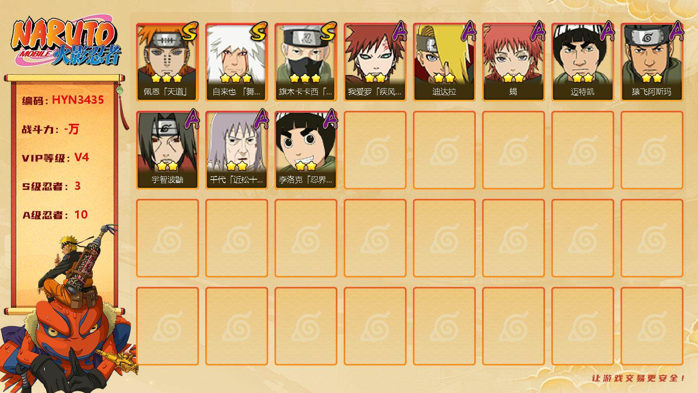
Task: Click the 我爱罗「疾风」 ninja card
Action: tap(375, 62)
